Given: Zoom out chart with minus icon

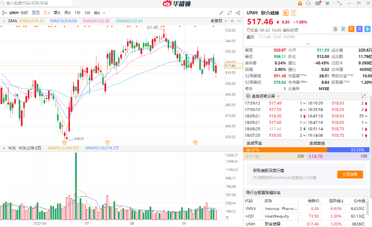Looking at the screenshot, I should click(239, 21).
